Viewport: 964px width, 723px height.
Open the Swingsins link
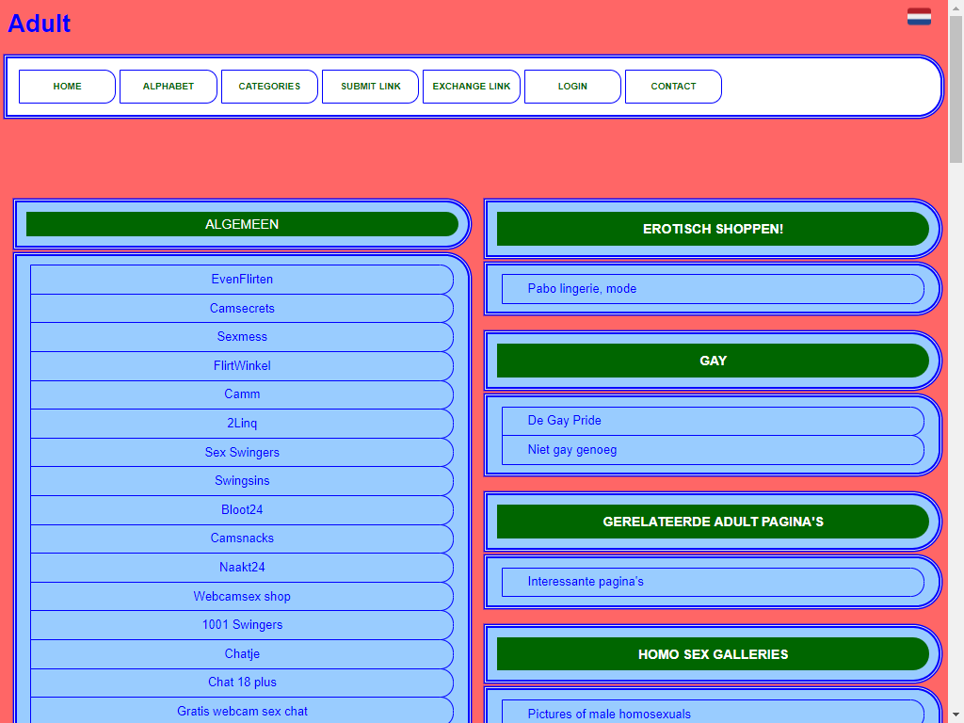(242, 481)
